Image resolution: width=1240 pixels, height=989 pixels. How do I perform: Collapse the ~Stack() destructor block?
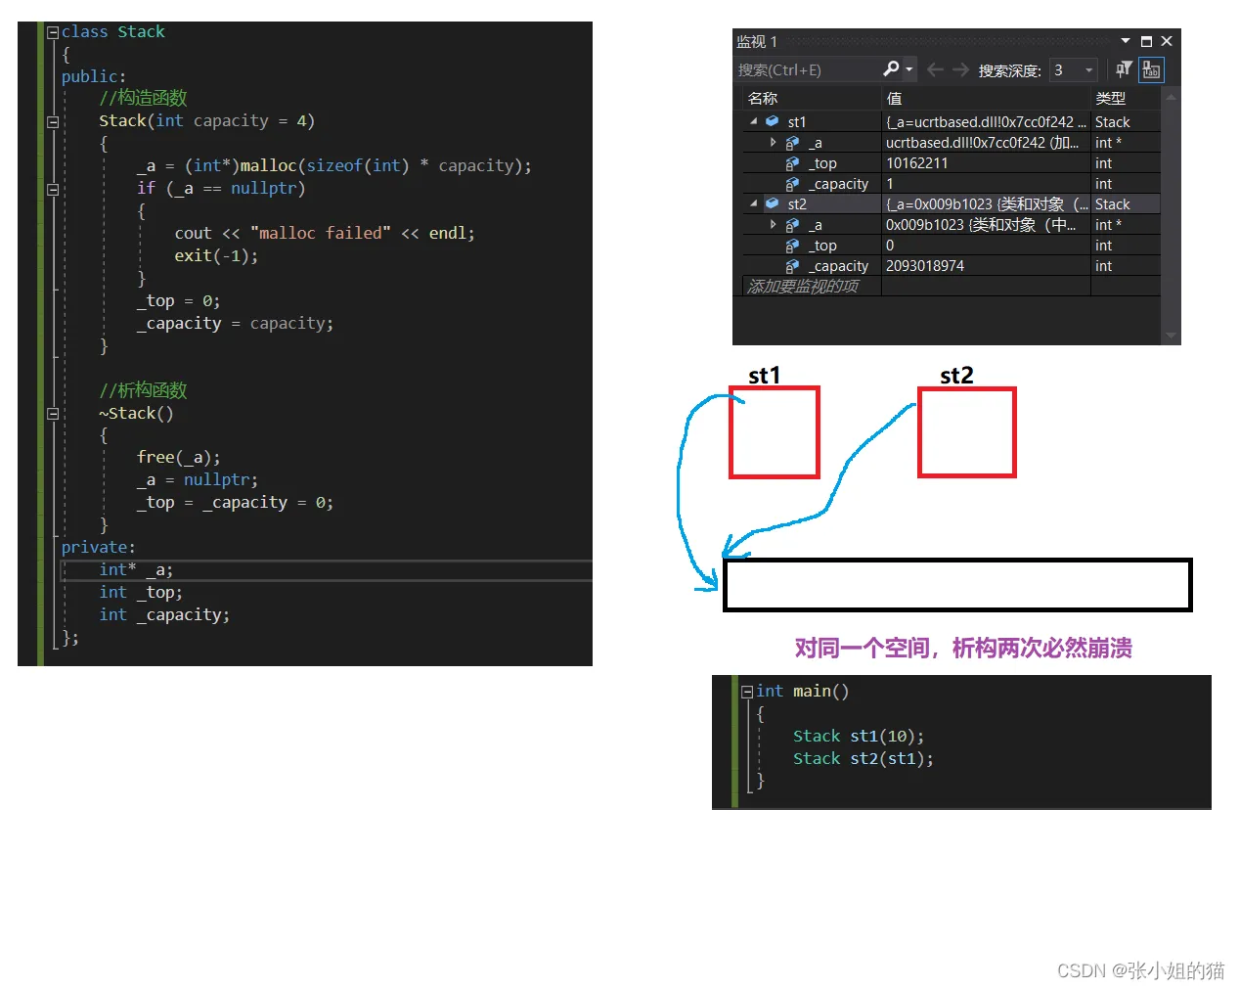click(x=53, y=414)
